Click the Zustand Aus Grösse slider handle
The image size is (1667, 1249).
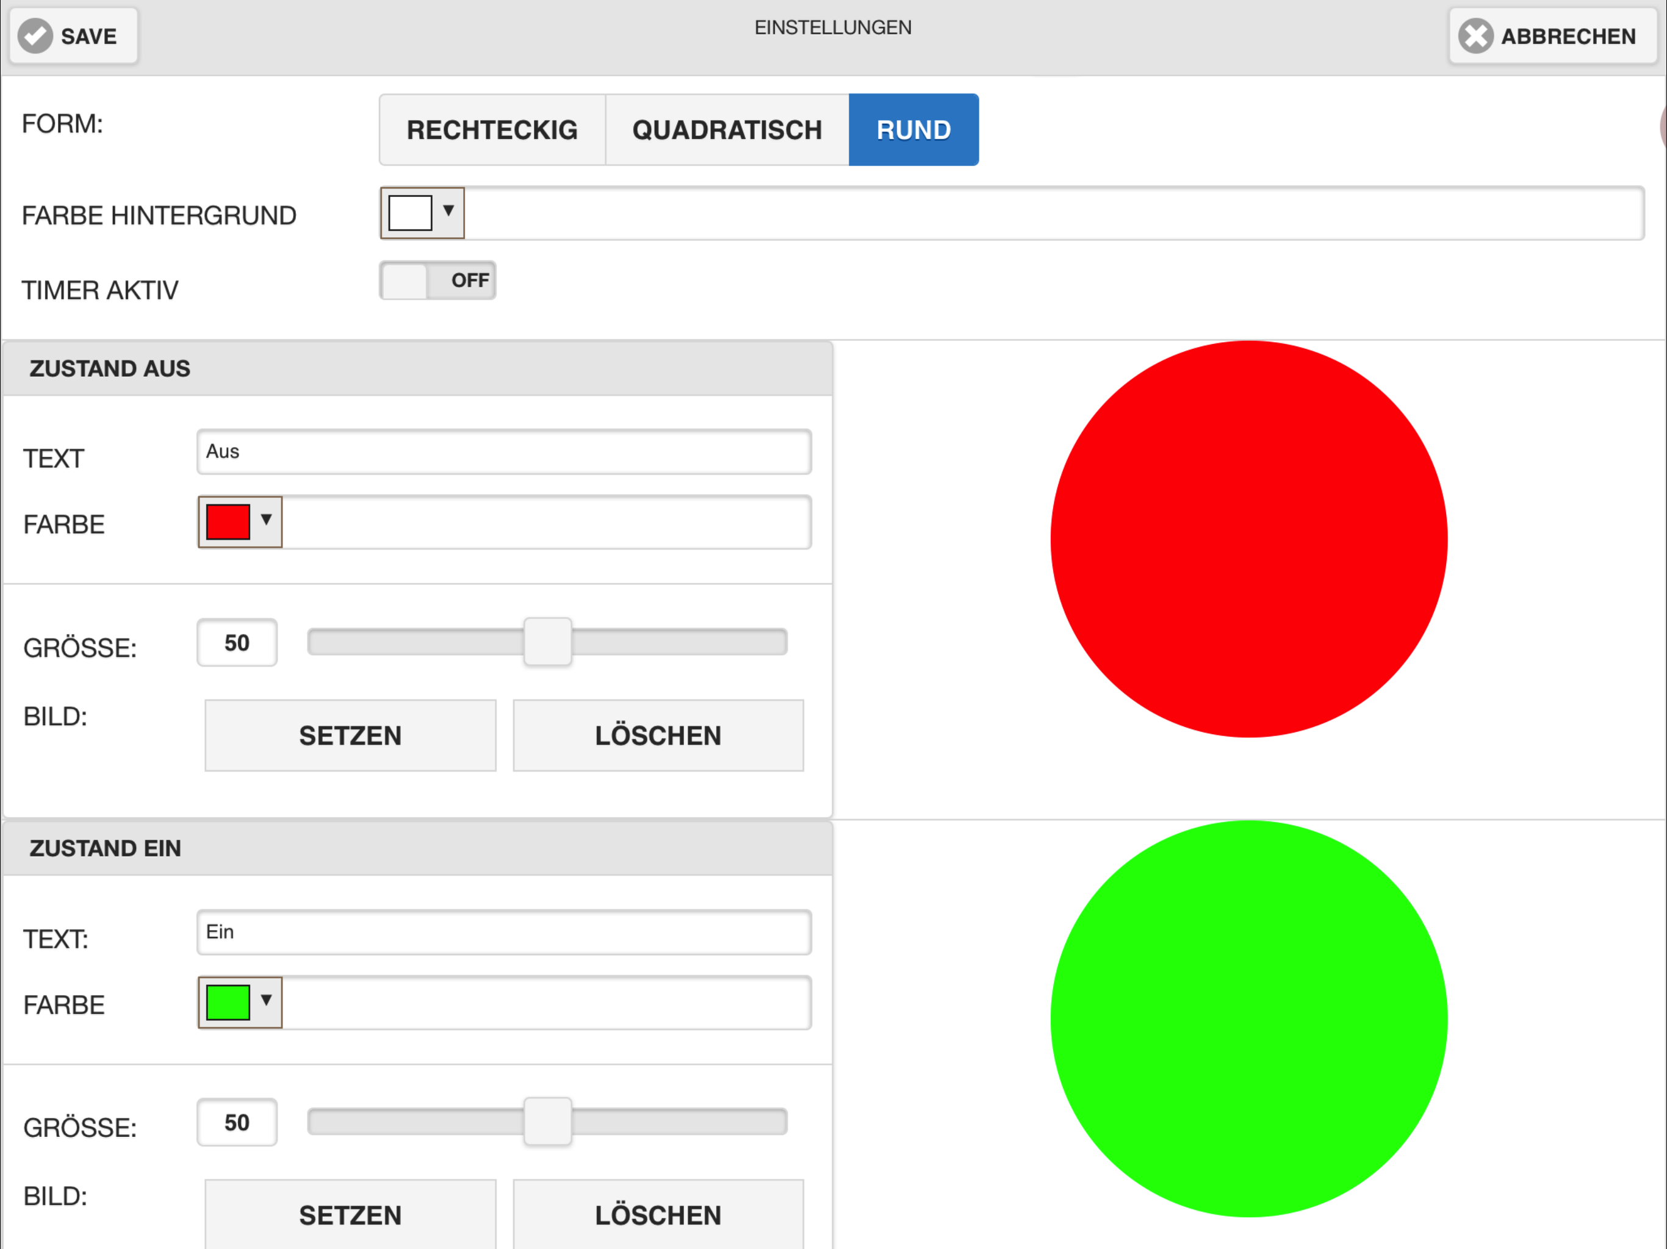coord(548,642)
